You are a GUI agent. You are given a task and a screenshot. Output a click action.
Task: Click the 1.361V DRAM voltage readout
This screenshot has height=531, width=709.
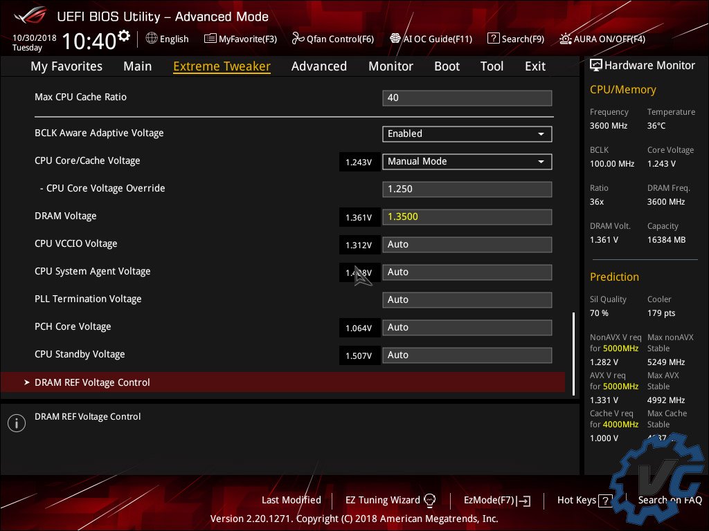(359, 217)
